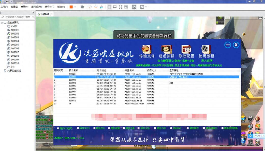Screen dimensions: 265x151
Task: Select MAC address DC:CF:53:C7:4B:BF cell
Action: point(106,80)
